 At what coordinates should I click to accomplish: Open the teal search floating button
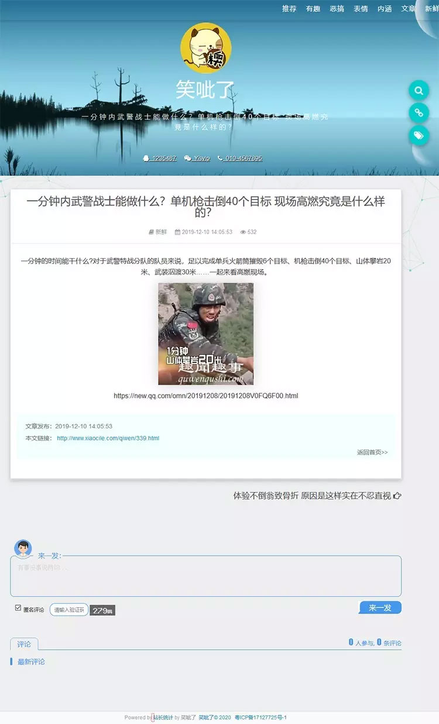click(419, 91)
